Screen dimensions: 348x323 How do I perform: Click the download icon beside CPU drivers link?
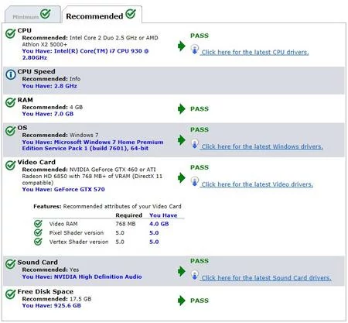pos(195,49)
